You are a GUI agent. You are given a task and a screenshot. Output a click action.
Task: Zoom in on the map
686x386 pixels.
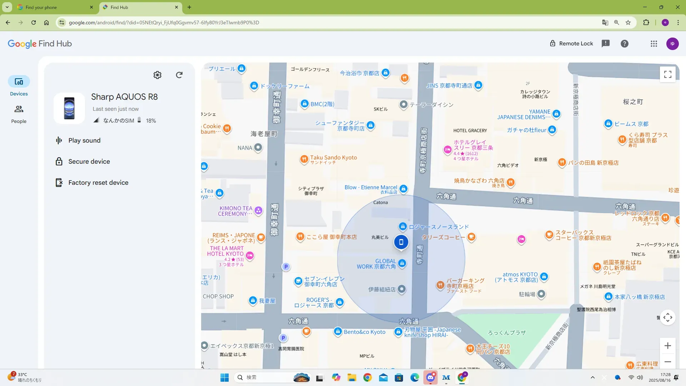click(x=667, y=346)
